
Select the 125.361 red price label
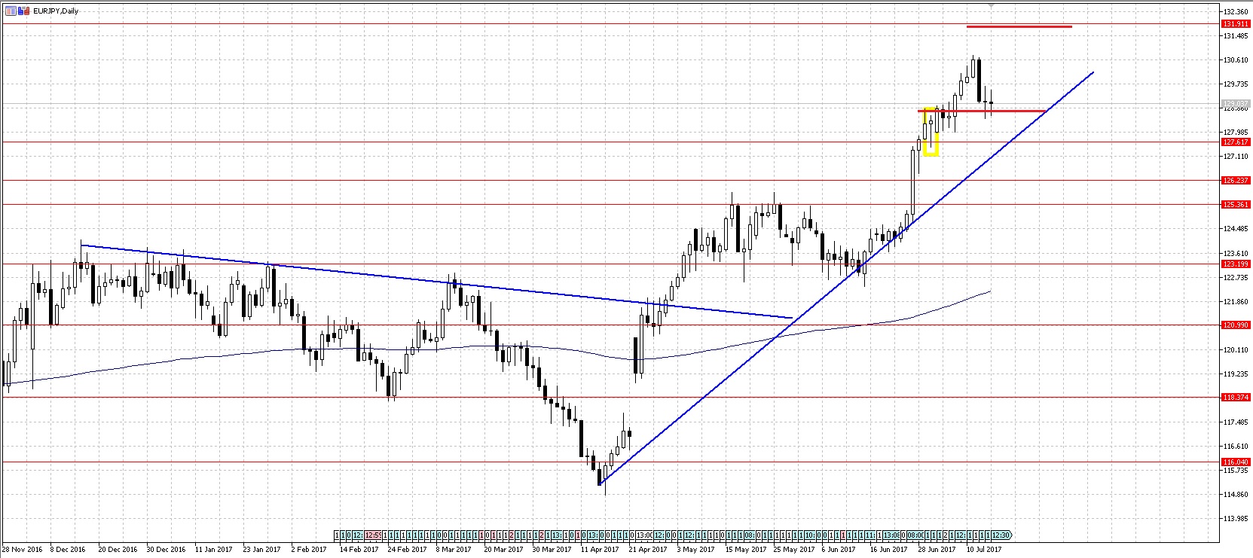click(x=1236, y=204)
